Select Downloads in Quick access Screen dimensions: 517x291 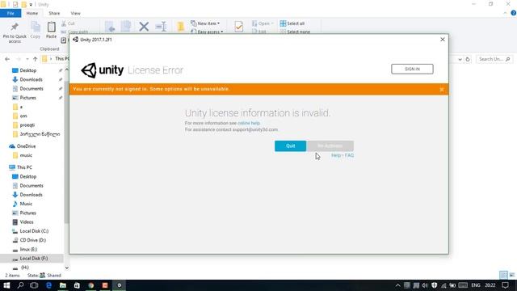31,79
